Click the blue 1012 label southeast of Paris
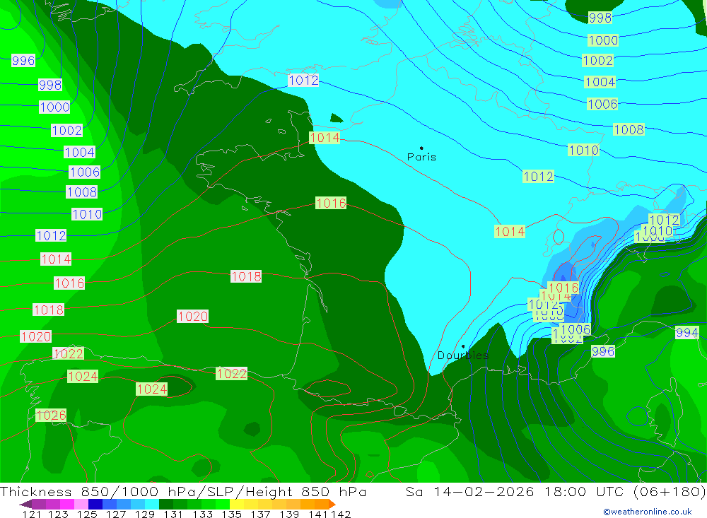 click(x=538, y=176)
